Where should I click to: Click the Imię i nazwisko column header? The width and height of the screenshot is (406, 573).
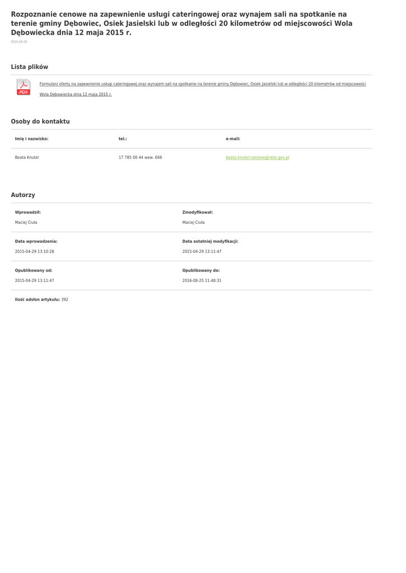(31, 139)
